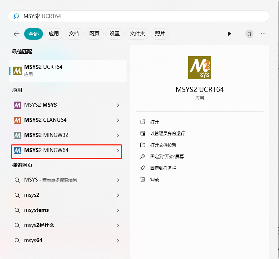Click the rewards badge showing 3

[x=249, y=34]
